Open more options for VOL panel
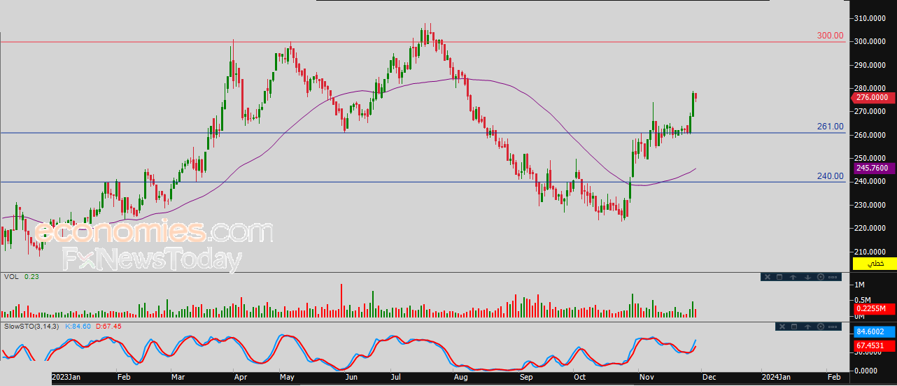 click(x=833, y=277)
